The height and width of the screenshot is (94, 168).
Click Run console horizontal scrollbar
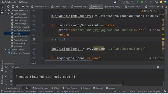(x=69, y=85)
